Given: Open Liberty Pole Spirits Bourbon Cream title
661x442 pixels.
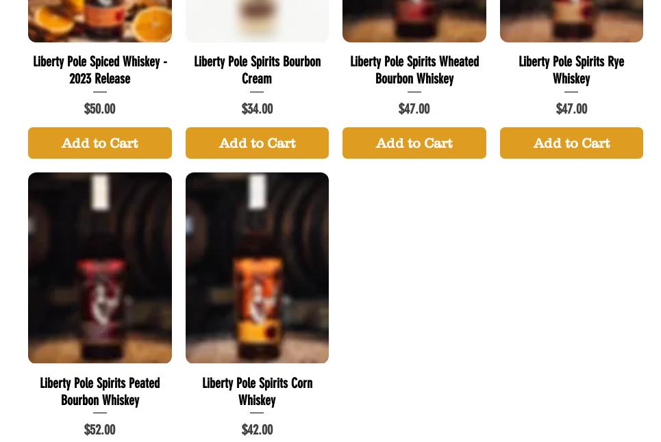Looking at the screenshot, I should coord(257,70).
